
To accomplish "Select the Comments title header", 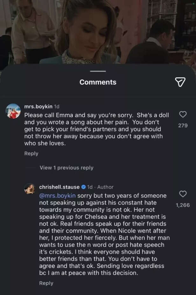I will point(98,82).
